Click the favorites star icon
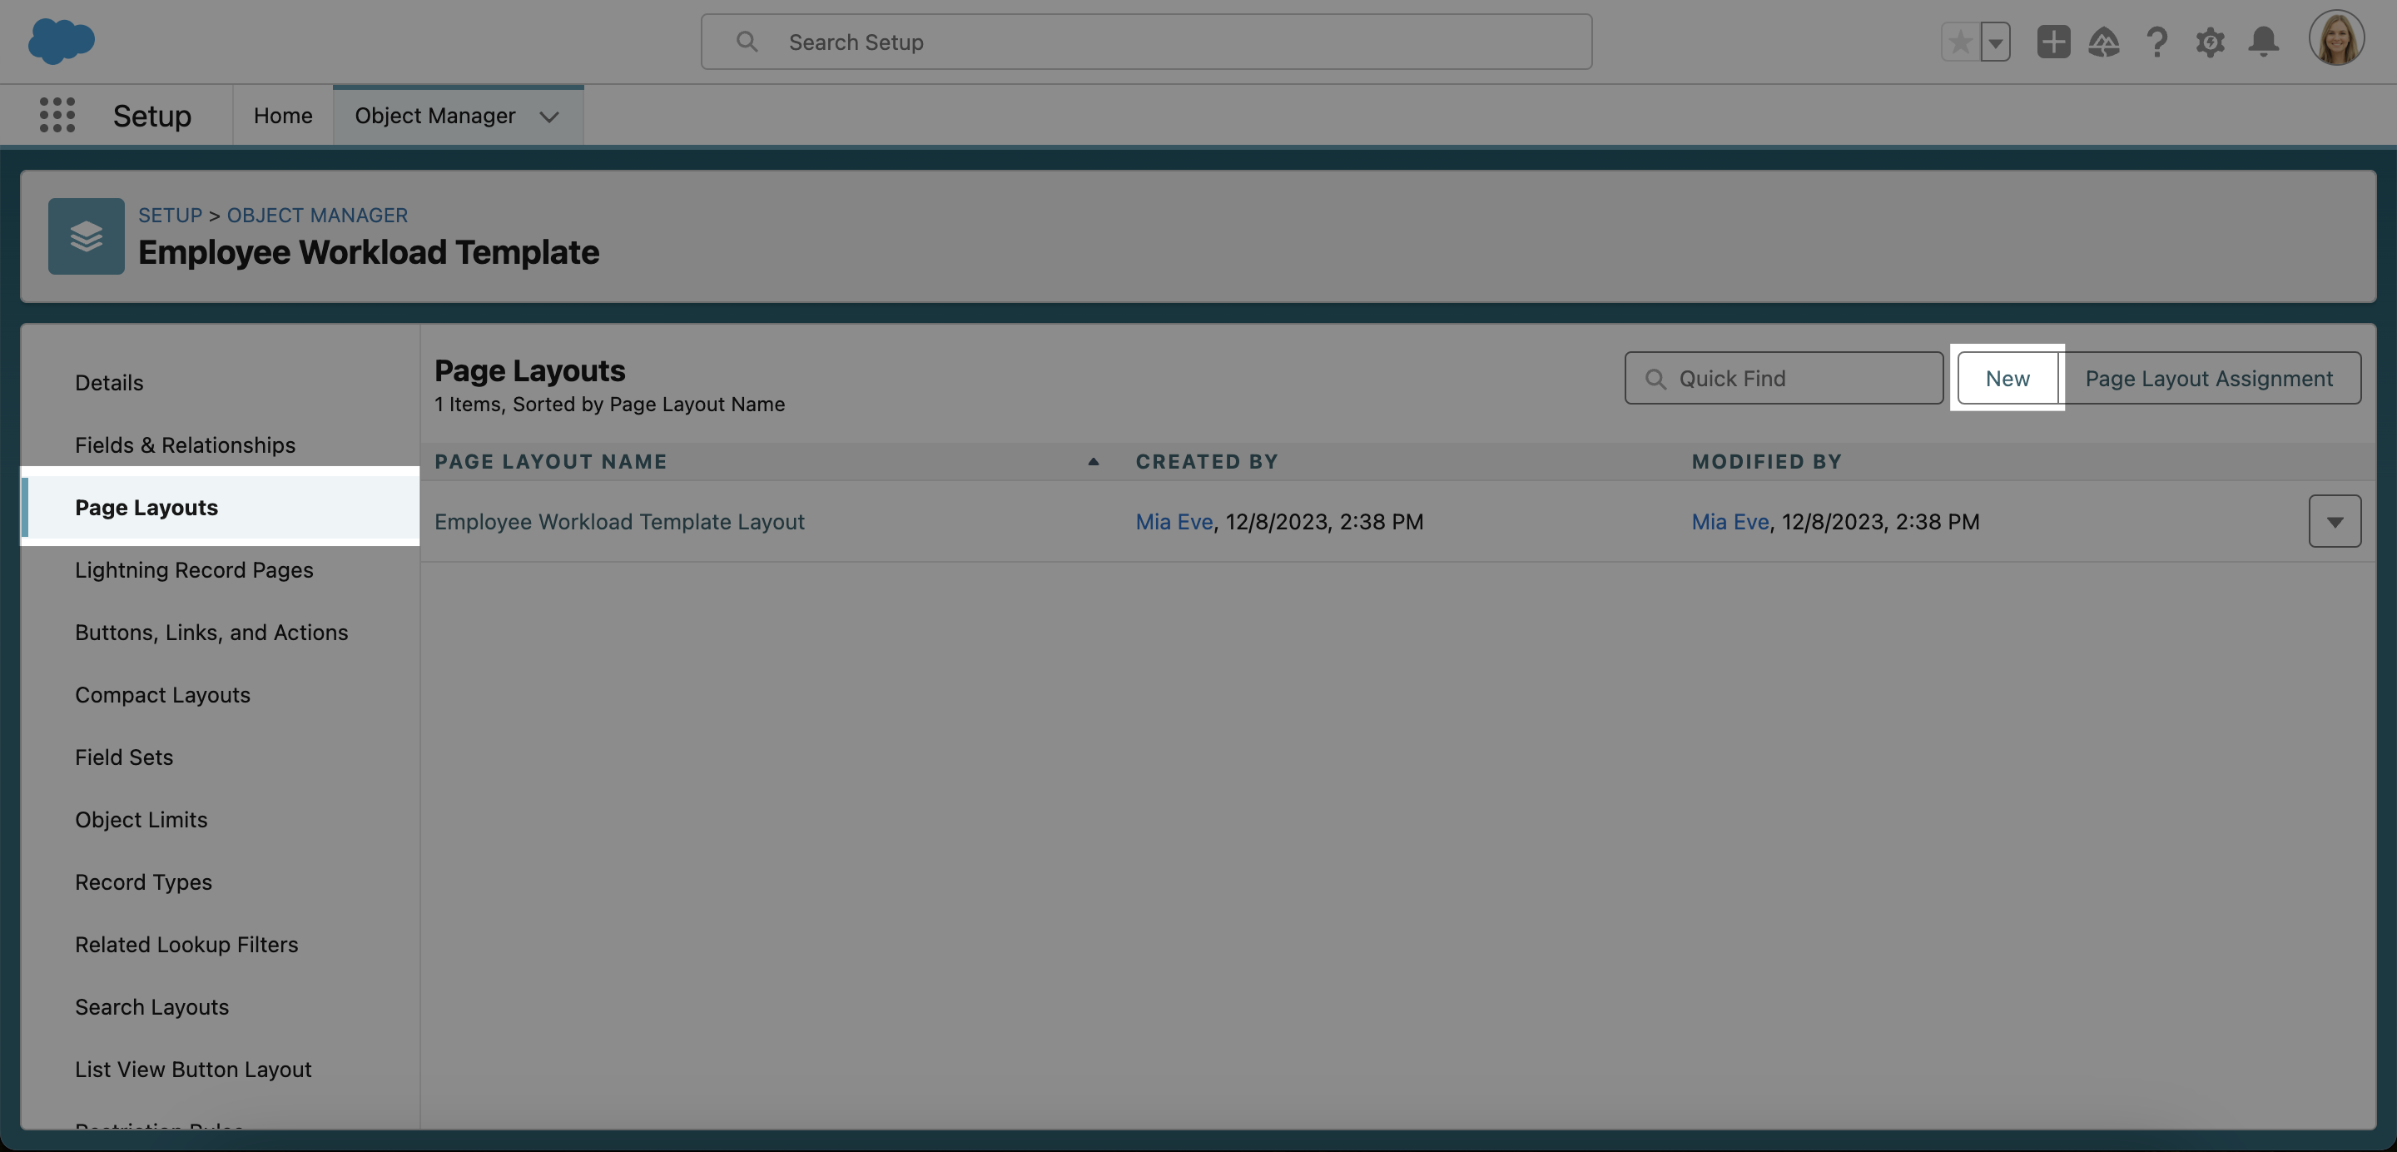 1960,42
